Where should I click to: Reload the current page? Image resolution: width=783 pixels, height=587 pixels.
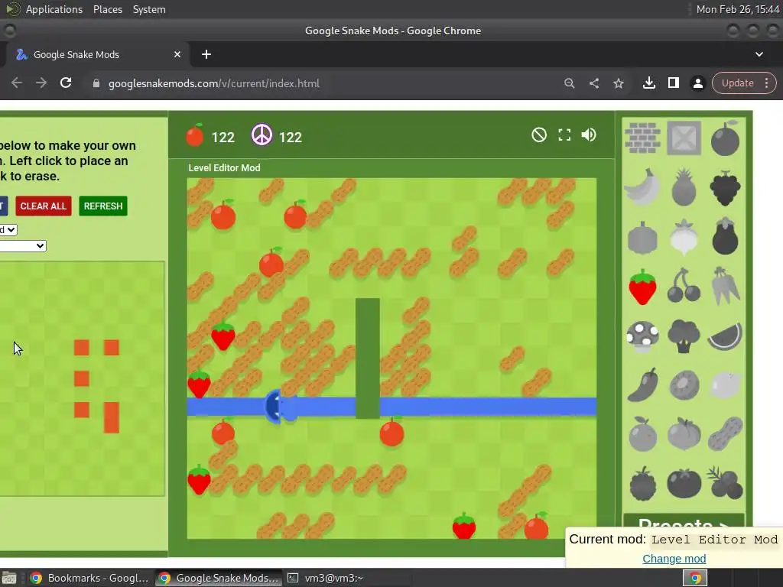pyautogui.click(x=66, y=83)
